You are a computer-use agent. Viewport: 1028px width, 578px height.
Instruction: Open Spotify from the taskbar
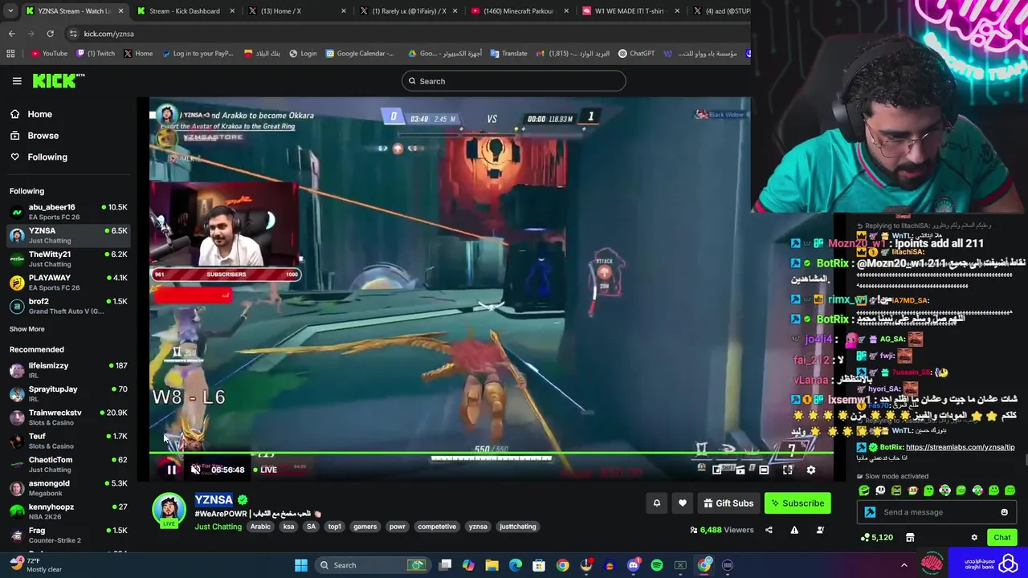tap(657, 565)
